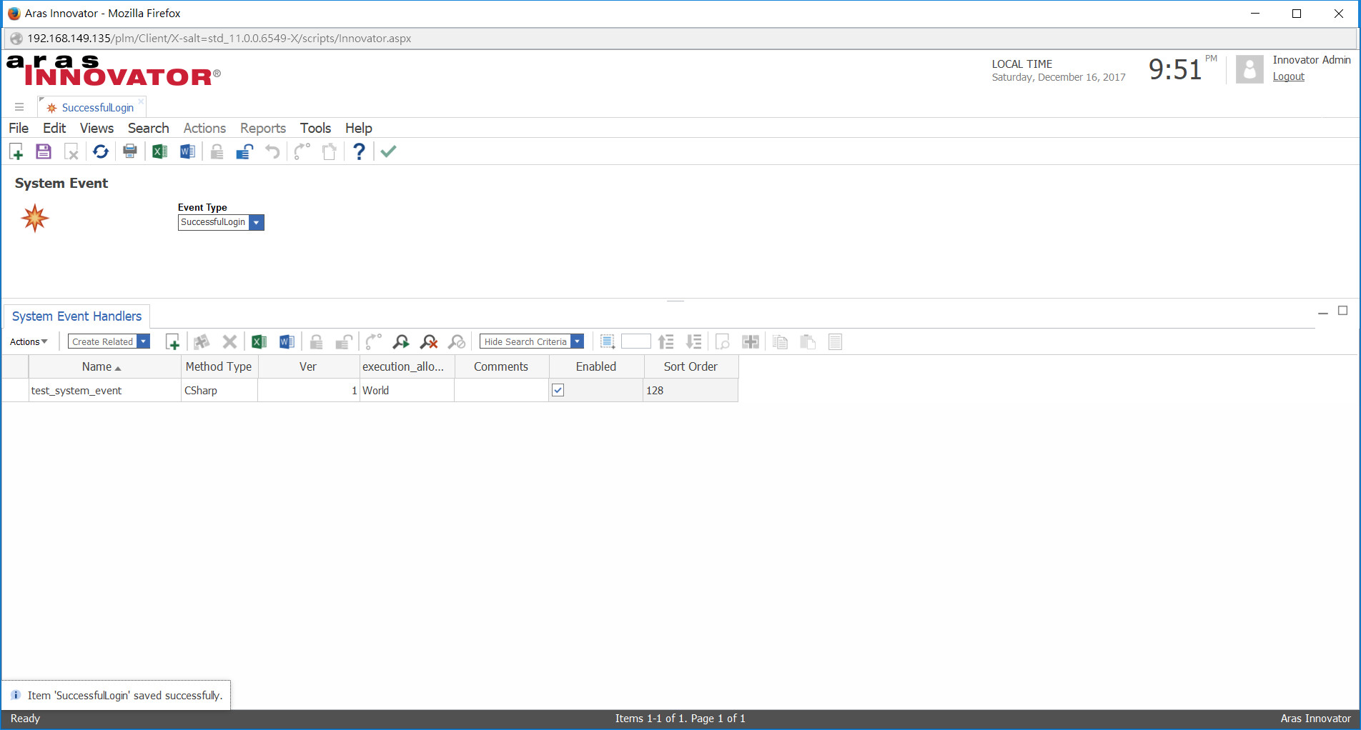Open the Tools menu
The height and width of the screenshot is (730, 1361).
315,128
